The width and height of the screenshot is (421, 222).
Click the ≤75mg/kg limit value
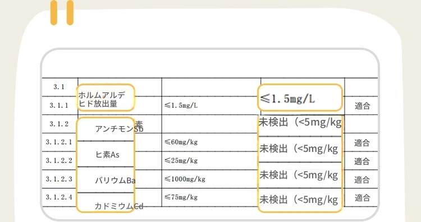click(x=181, y=197)
